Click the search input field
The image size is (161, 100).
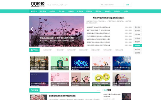(112, 5)
